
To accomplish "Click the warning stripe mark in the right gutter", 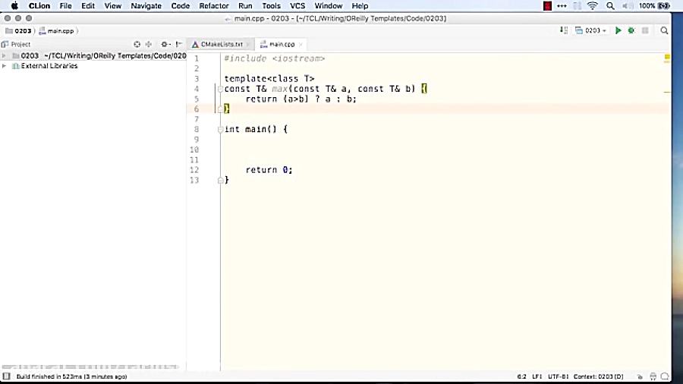I will point(666,93).
